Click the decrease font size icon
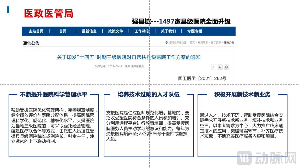299x168 pixels. coord(214,67)
